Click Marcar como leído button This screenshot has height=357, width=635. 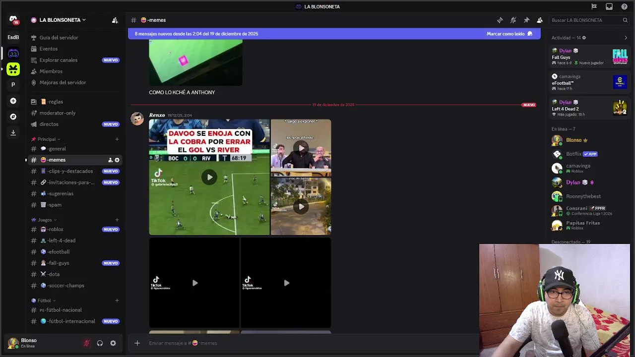point(509,34)
